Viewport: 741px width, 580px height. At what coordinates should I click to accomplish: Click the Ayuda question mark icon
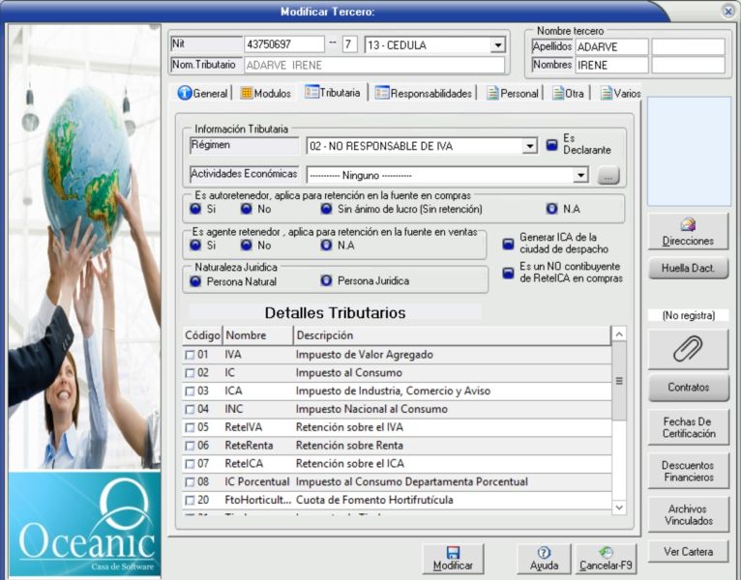click(x=544, y=552)
